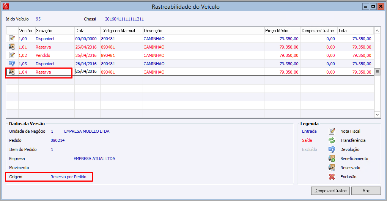Image resolution: width=387 pixels, height=201 pixels.
Task: Click the Nota Fiscal icon in row 1,02
Action: click(12, 55)
